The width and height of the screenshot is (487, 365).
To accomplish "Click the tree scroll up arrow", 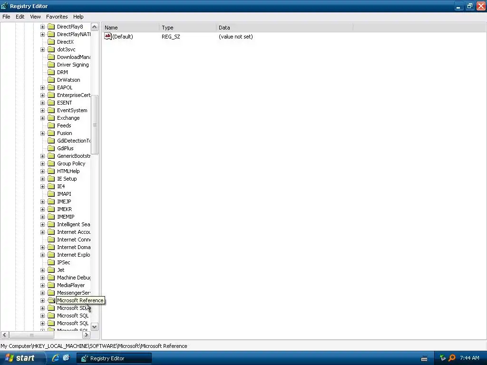I will pyautogui.click(x=95, y=27).
